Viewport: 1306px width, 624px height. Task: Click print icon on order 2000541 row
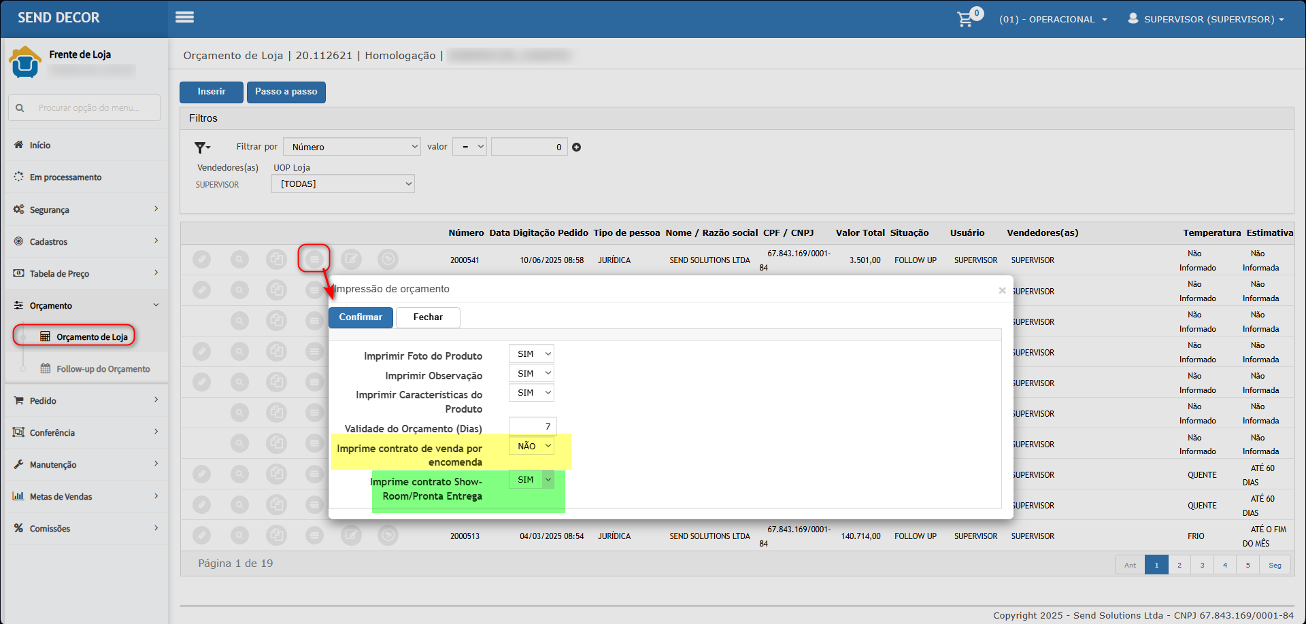(x=314, y=259)
